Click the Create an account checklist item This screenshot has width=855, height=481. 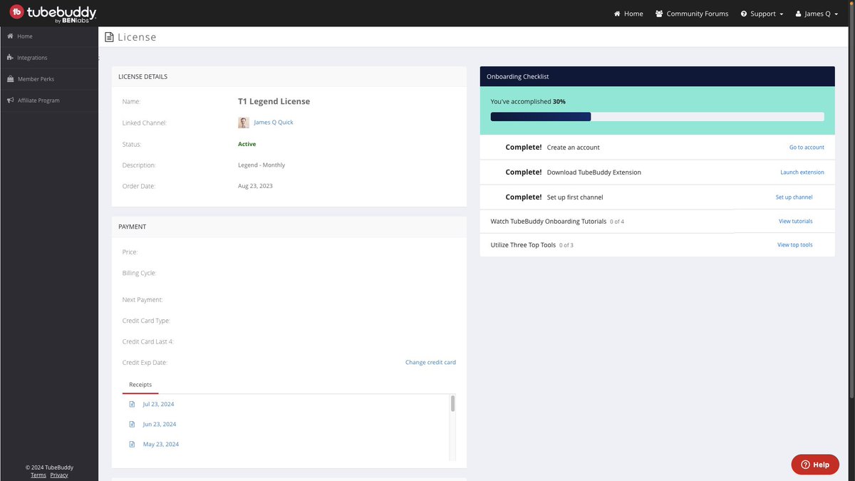coord(657,148)
